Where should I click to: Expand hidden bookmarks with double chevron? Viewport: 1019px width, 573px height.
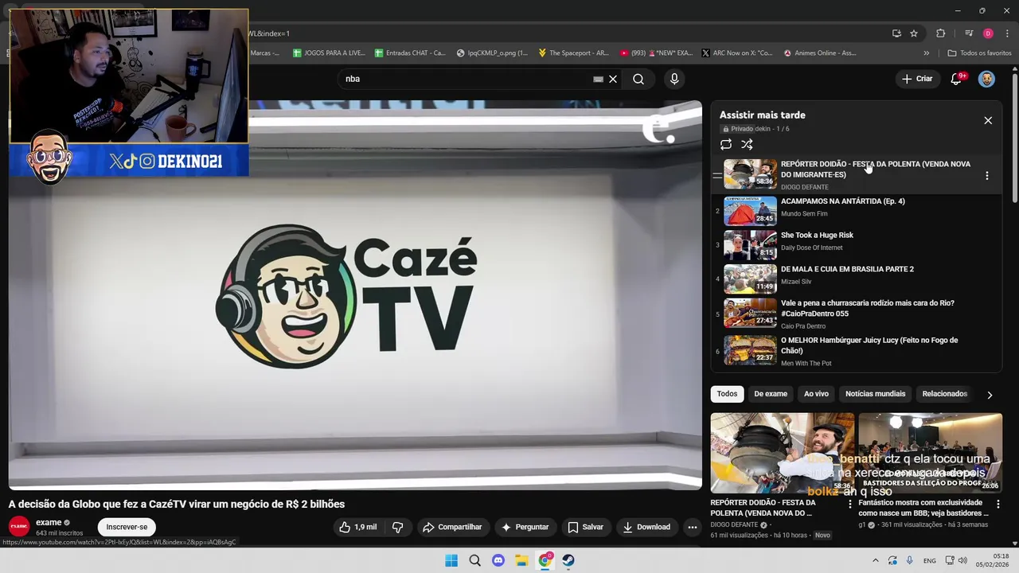pos(926,53)
